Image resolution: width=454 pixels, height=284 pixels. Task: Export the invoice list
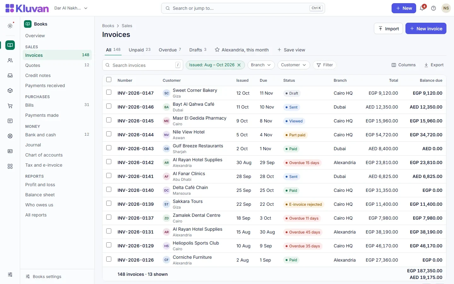pos(434,65)
